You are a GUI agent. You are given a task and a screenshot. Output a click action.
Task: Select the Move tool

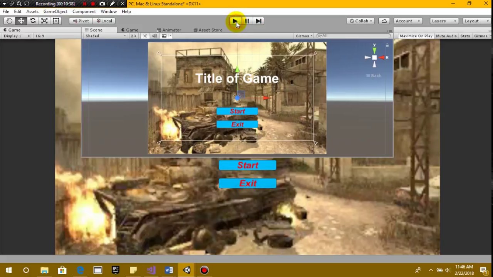pyautogui.click(x=21, y=21)
